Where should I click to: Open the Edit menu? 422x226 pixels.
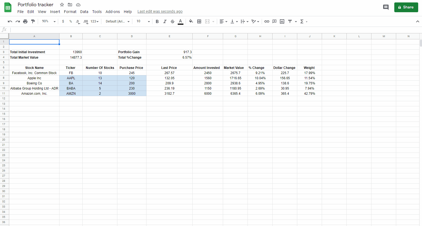click(31, 12)
